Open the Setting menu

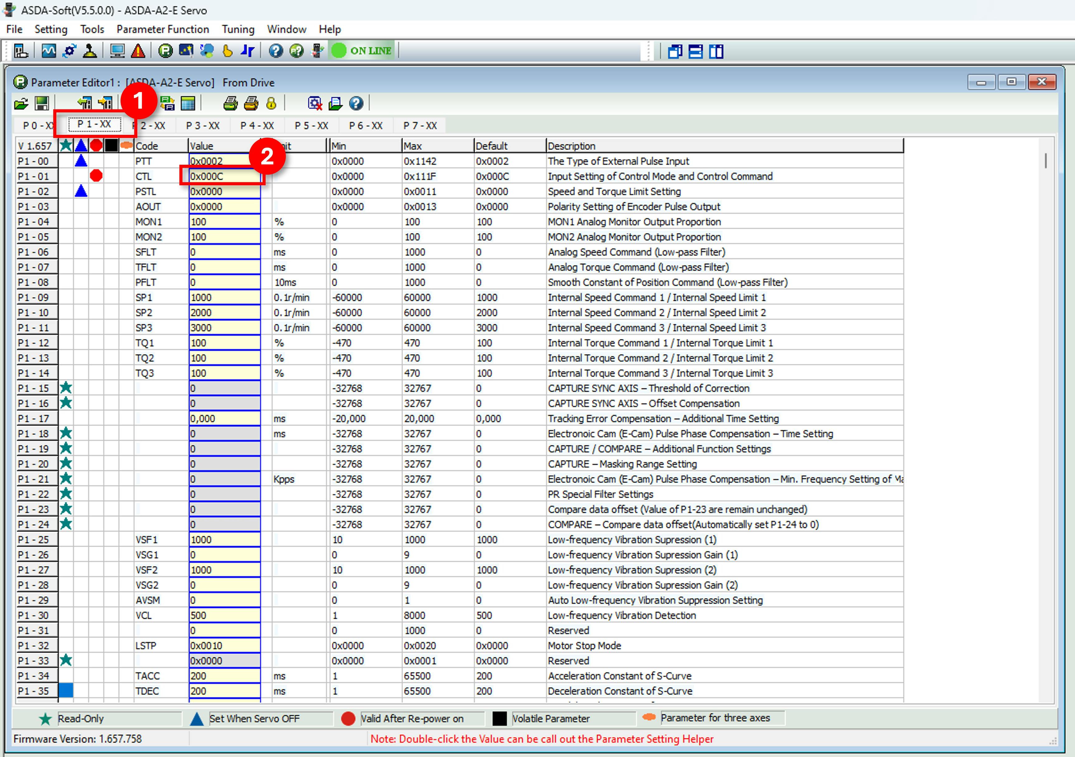[50, 29]
